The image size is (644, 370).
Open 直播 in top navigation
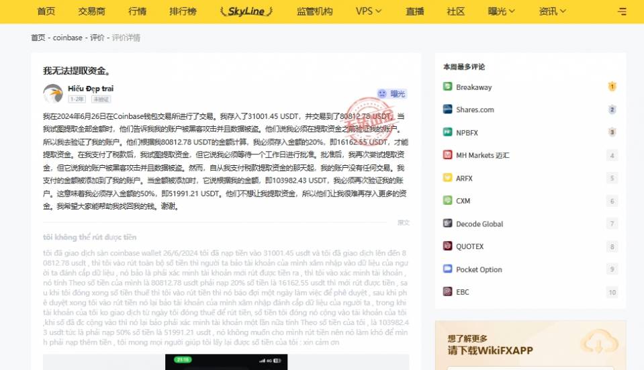pyautogui.click(x=415, y=11)
